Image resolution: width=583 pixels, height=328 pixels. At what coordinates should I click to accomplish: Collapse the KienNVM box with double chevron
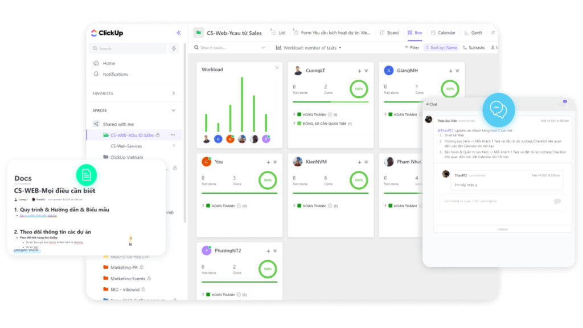click(366, 162)
